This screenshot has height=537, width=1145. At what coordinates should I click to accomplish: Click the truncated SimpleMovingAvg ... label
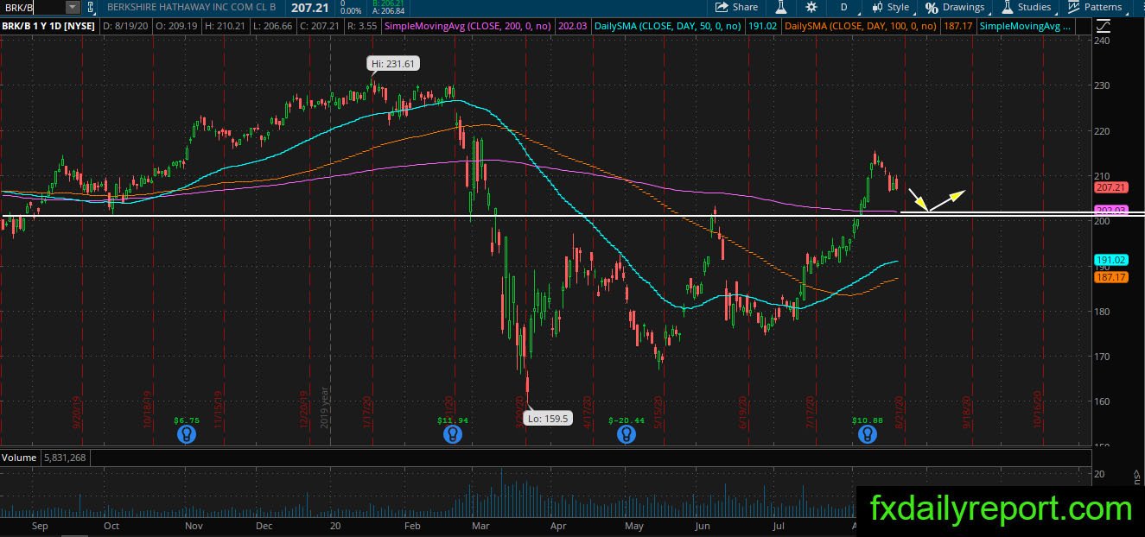(x=1025, y=27)
